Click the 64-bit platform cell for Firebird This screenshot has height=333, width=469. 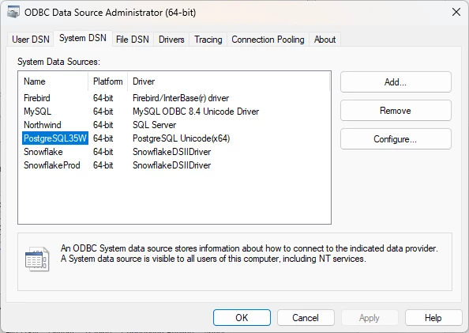point(103,98)
